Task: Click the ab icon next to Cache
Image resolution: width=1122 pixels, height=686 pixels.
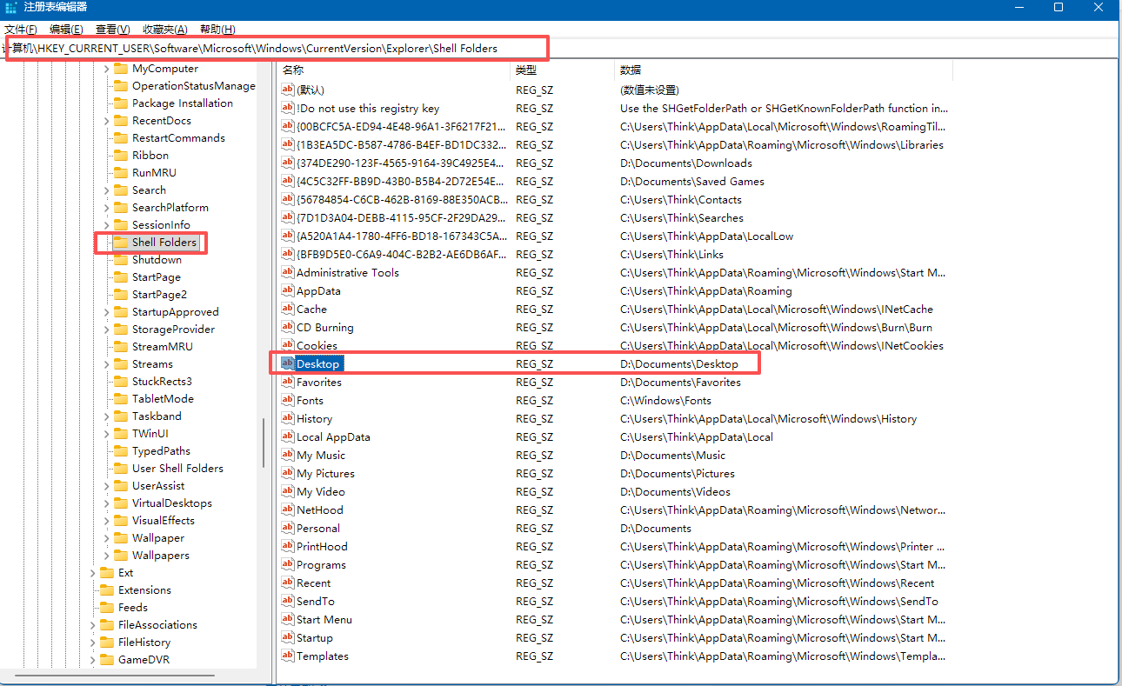Action: coord(288,309)
